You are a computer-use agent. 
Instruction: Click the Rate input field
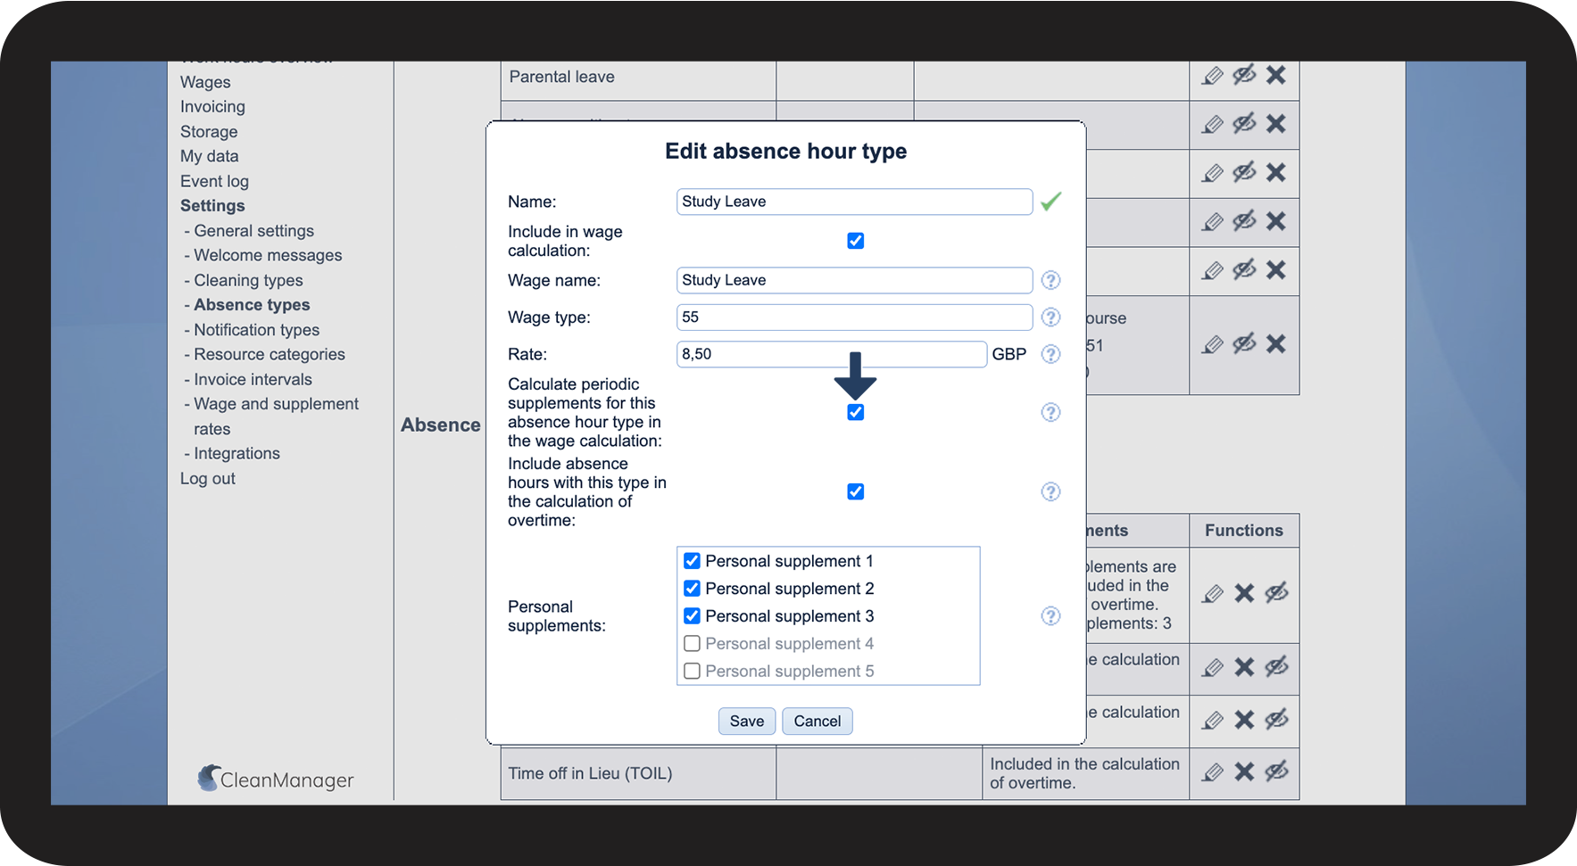click(x=832, y=354)
